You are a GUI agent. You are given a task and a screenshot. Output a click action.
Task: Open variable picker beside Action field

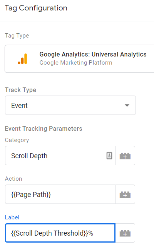pyautogui.click(x=125, y=194)
